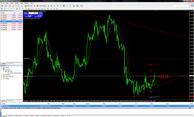The height and width of the screenshot is (117, 194).
Task: Switch chart to Candlesticks mode
Action: click(52, 6)
